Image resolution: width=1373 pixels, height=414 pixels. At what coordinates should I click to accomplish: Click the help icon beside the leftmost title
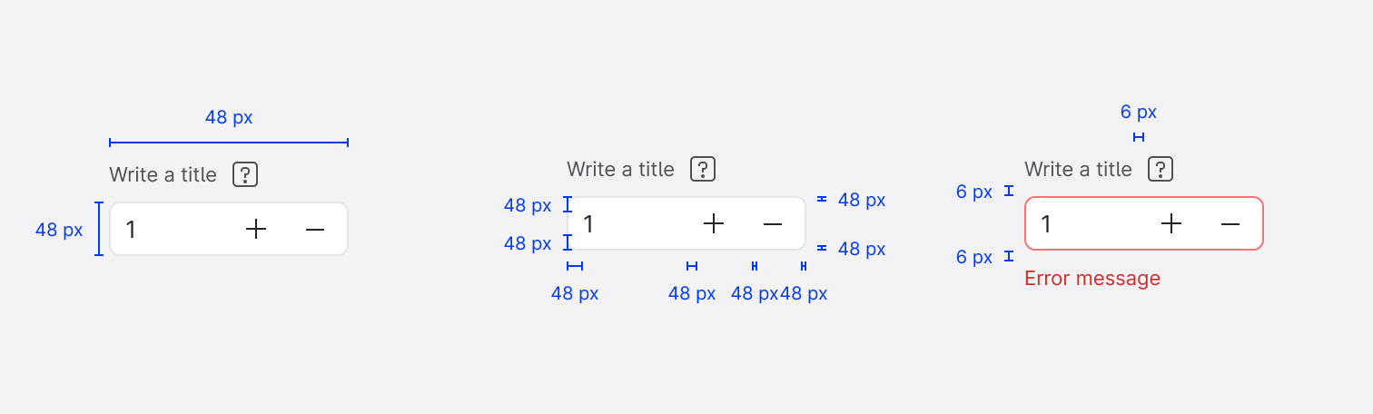245,174
